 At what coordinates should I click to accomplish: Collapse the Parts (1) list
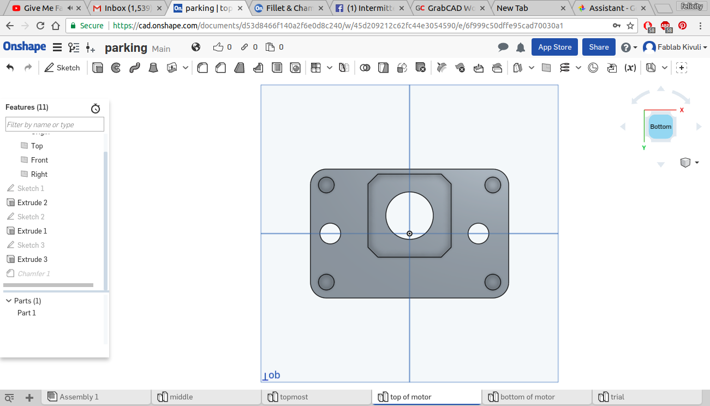tap(9, 301)
